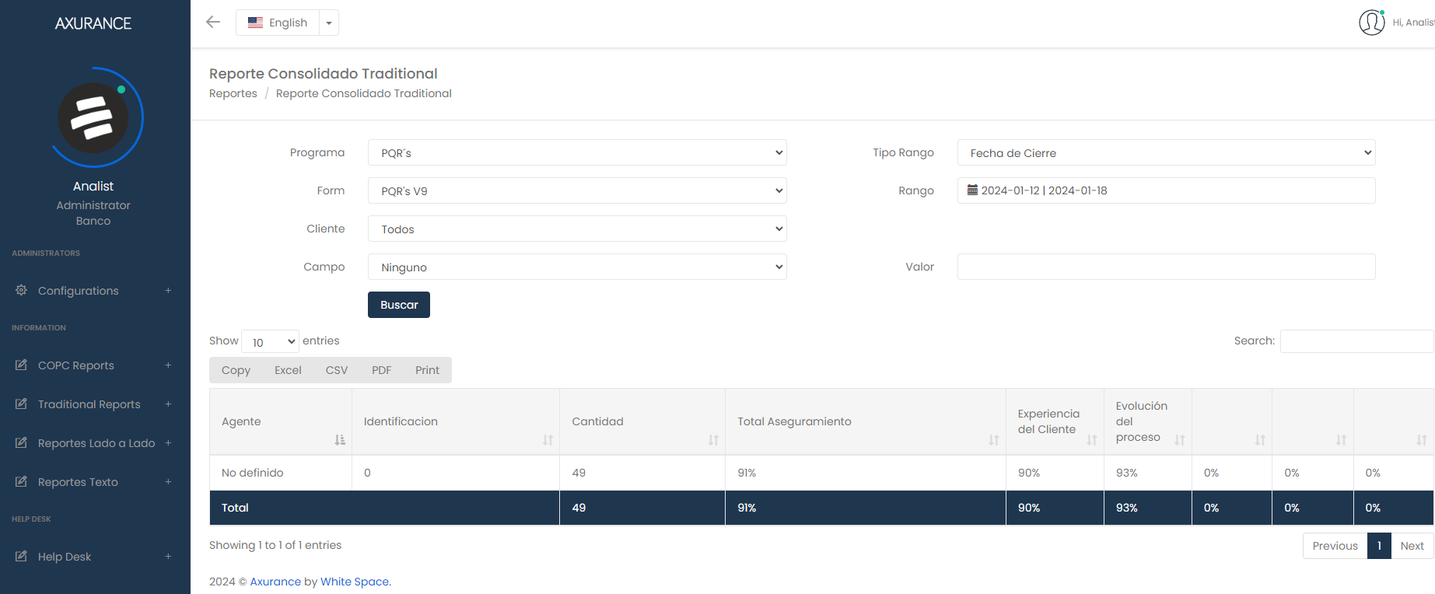Click the table Search field
This screenshot has width=1435, height=594.
pos(1356,341)
